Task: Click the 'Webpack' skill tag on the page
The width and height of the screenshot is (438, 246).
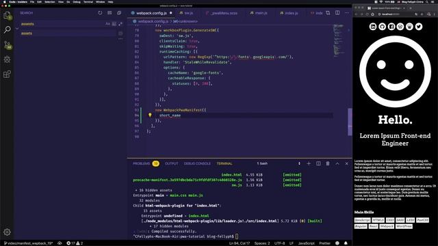Action: click(387, 226)
